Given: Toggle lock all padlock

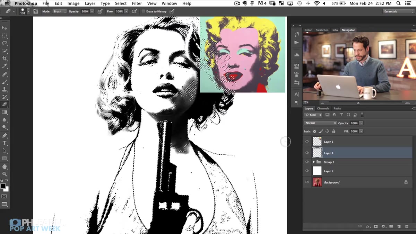Looking at the screenshot, I should pyautogui.click(x=334, y=132).
